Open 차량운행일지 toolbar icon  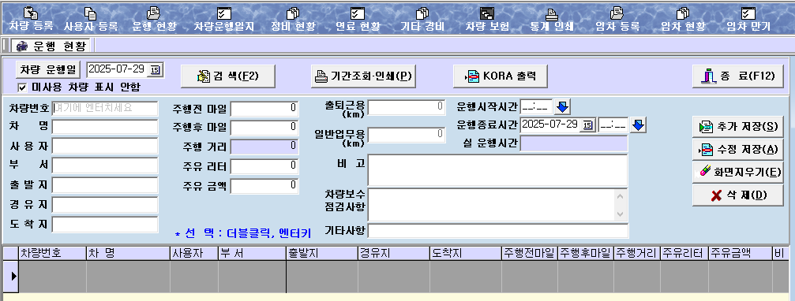pyautogui.click(x=223, y=20)
